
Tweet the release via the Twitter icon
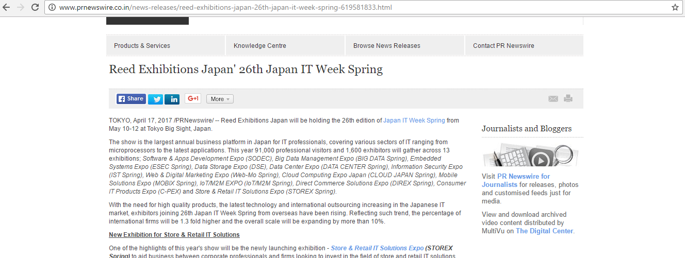(x=155, y=99)
